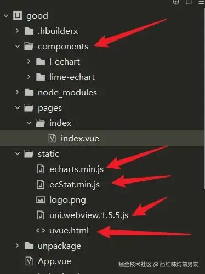Collapse the components folder
This screenshot has width=205, height=274.
[x=18, y=47]
